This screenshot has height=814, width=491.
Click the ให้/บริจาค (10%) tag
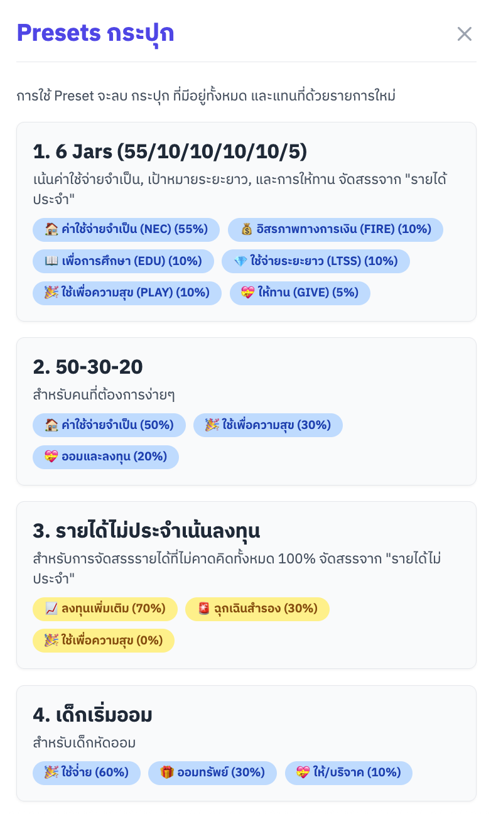click(x=348, y=773)
